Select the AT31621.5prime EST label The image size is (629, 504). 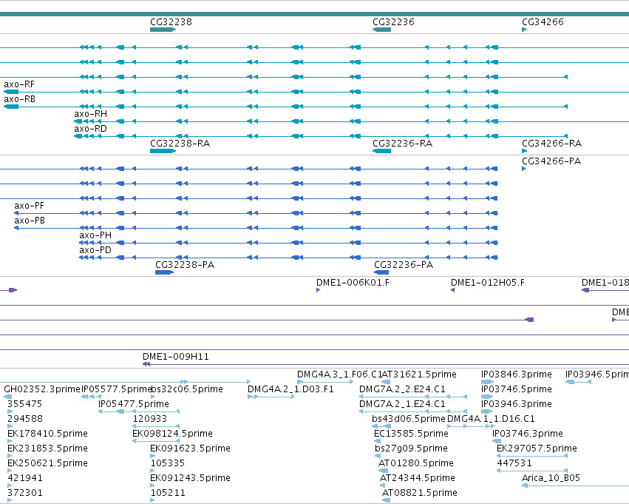coord(419,374)
